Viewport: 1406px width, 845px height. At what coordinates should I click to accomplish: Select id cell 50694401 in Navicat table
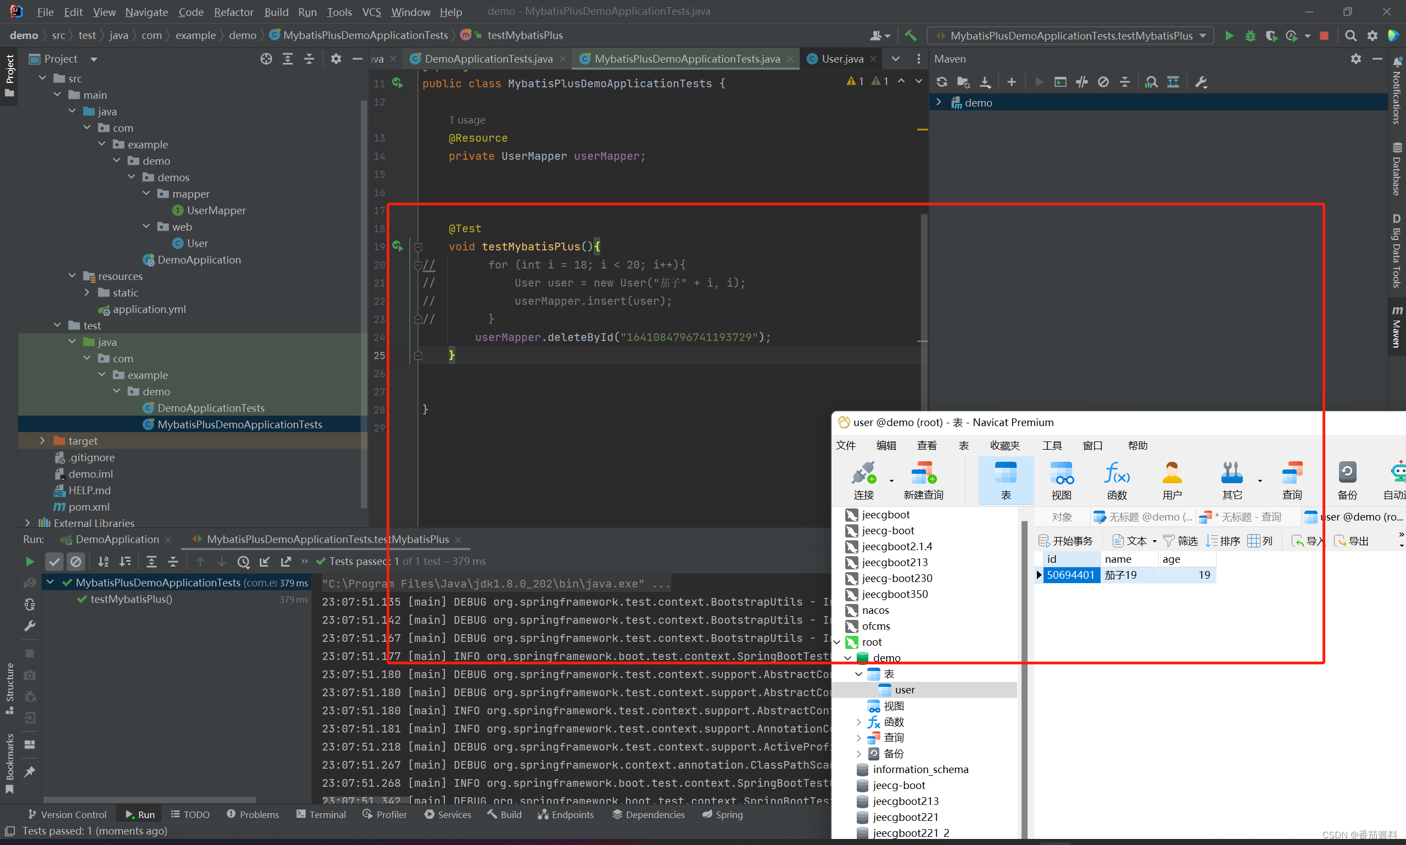click(1071, 575)
